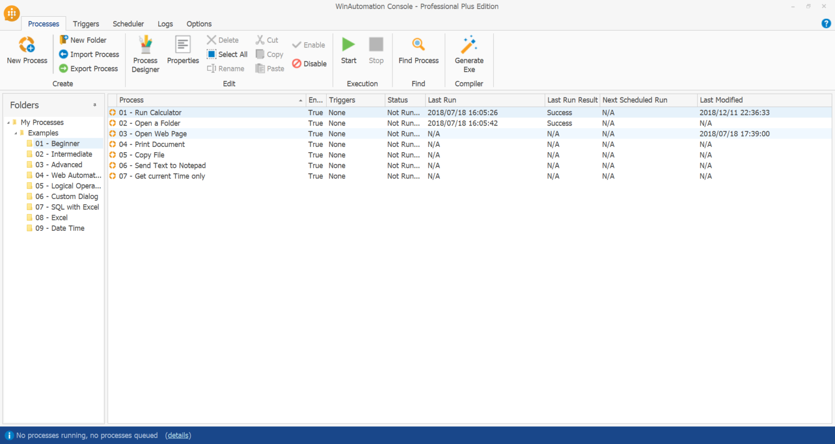
Task: Click Select All in Edit group
Action: coord(227,54)
